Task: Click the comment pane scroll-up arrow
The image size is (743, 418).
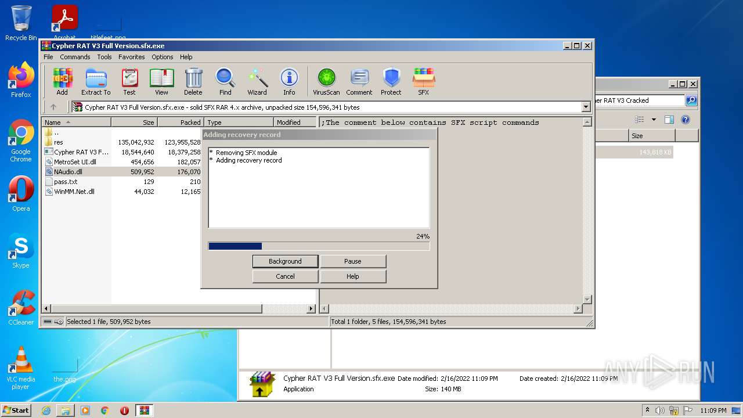Action: coord(587,122)
